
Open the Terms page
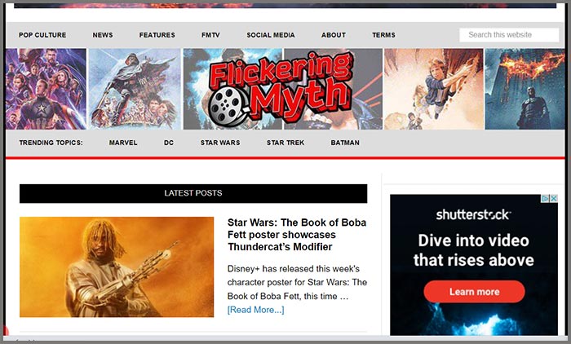383,35
